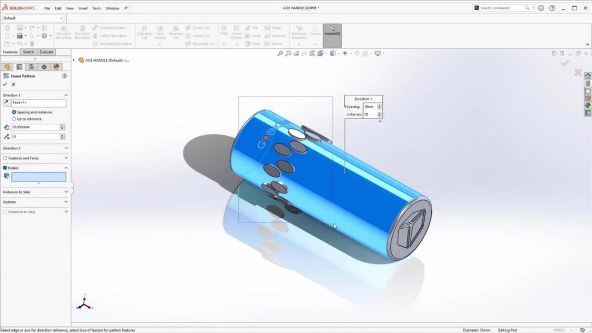The image size is (592, 333).
Task: Enable Features and Faces checkbox
Action: click(x=5, y=158)
